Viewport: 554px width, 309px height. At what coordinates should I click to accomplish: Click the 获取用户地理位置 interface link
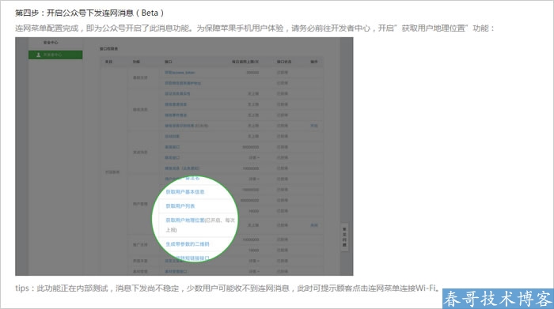pyautogui.click(x=185, y=220)
